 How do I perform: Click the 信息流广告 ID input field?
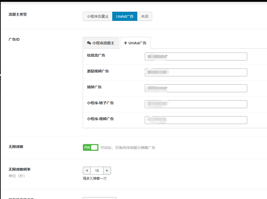point(196,56)
